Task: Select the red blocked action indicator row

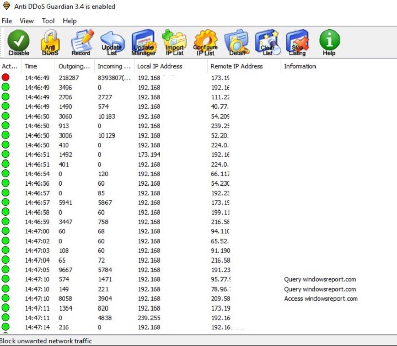Action: point(6,77)
